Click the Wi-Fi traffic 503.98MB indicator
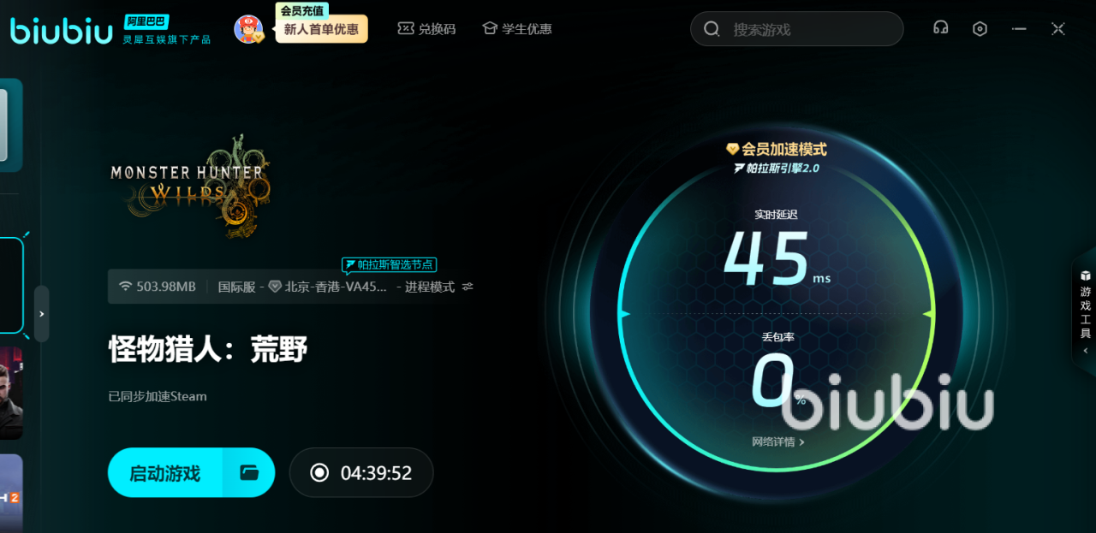1096x533 pixels. tap(158, 287)
